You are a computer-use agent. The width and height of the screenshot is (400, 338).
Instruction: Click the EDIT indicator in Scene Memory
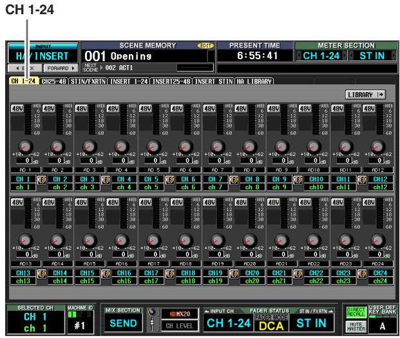(x=205, y=46)
